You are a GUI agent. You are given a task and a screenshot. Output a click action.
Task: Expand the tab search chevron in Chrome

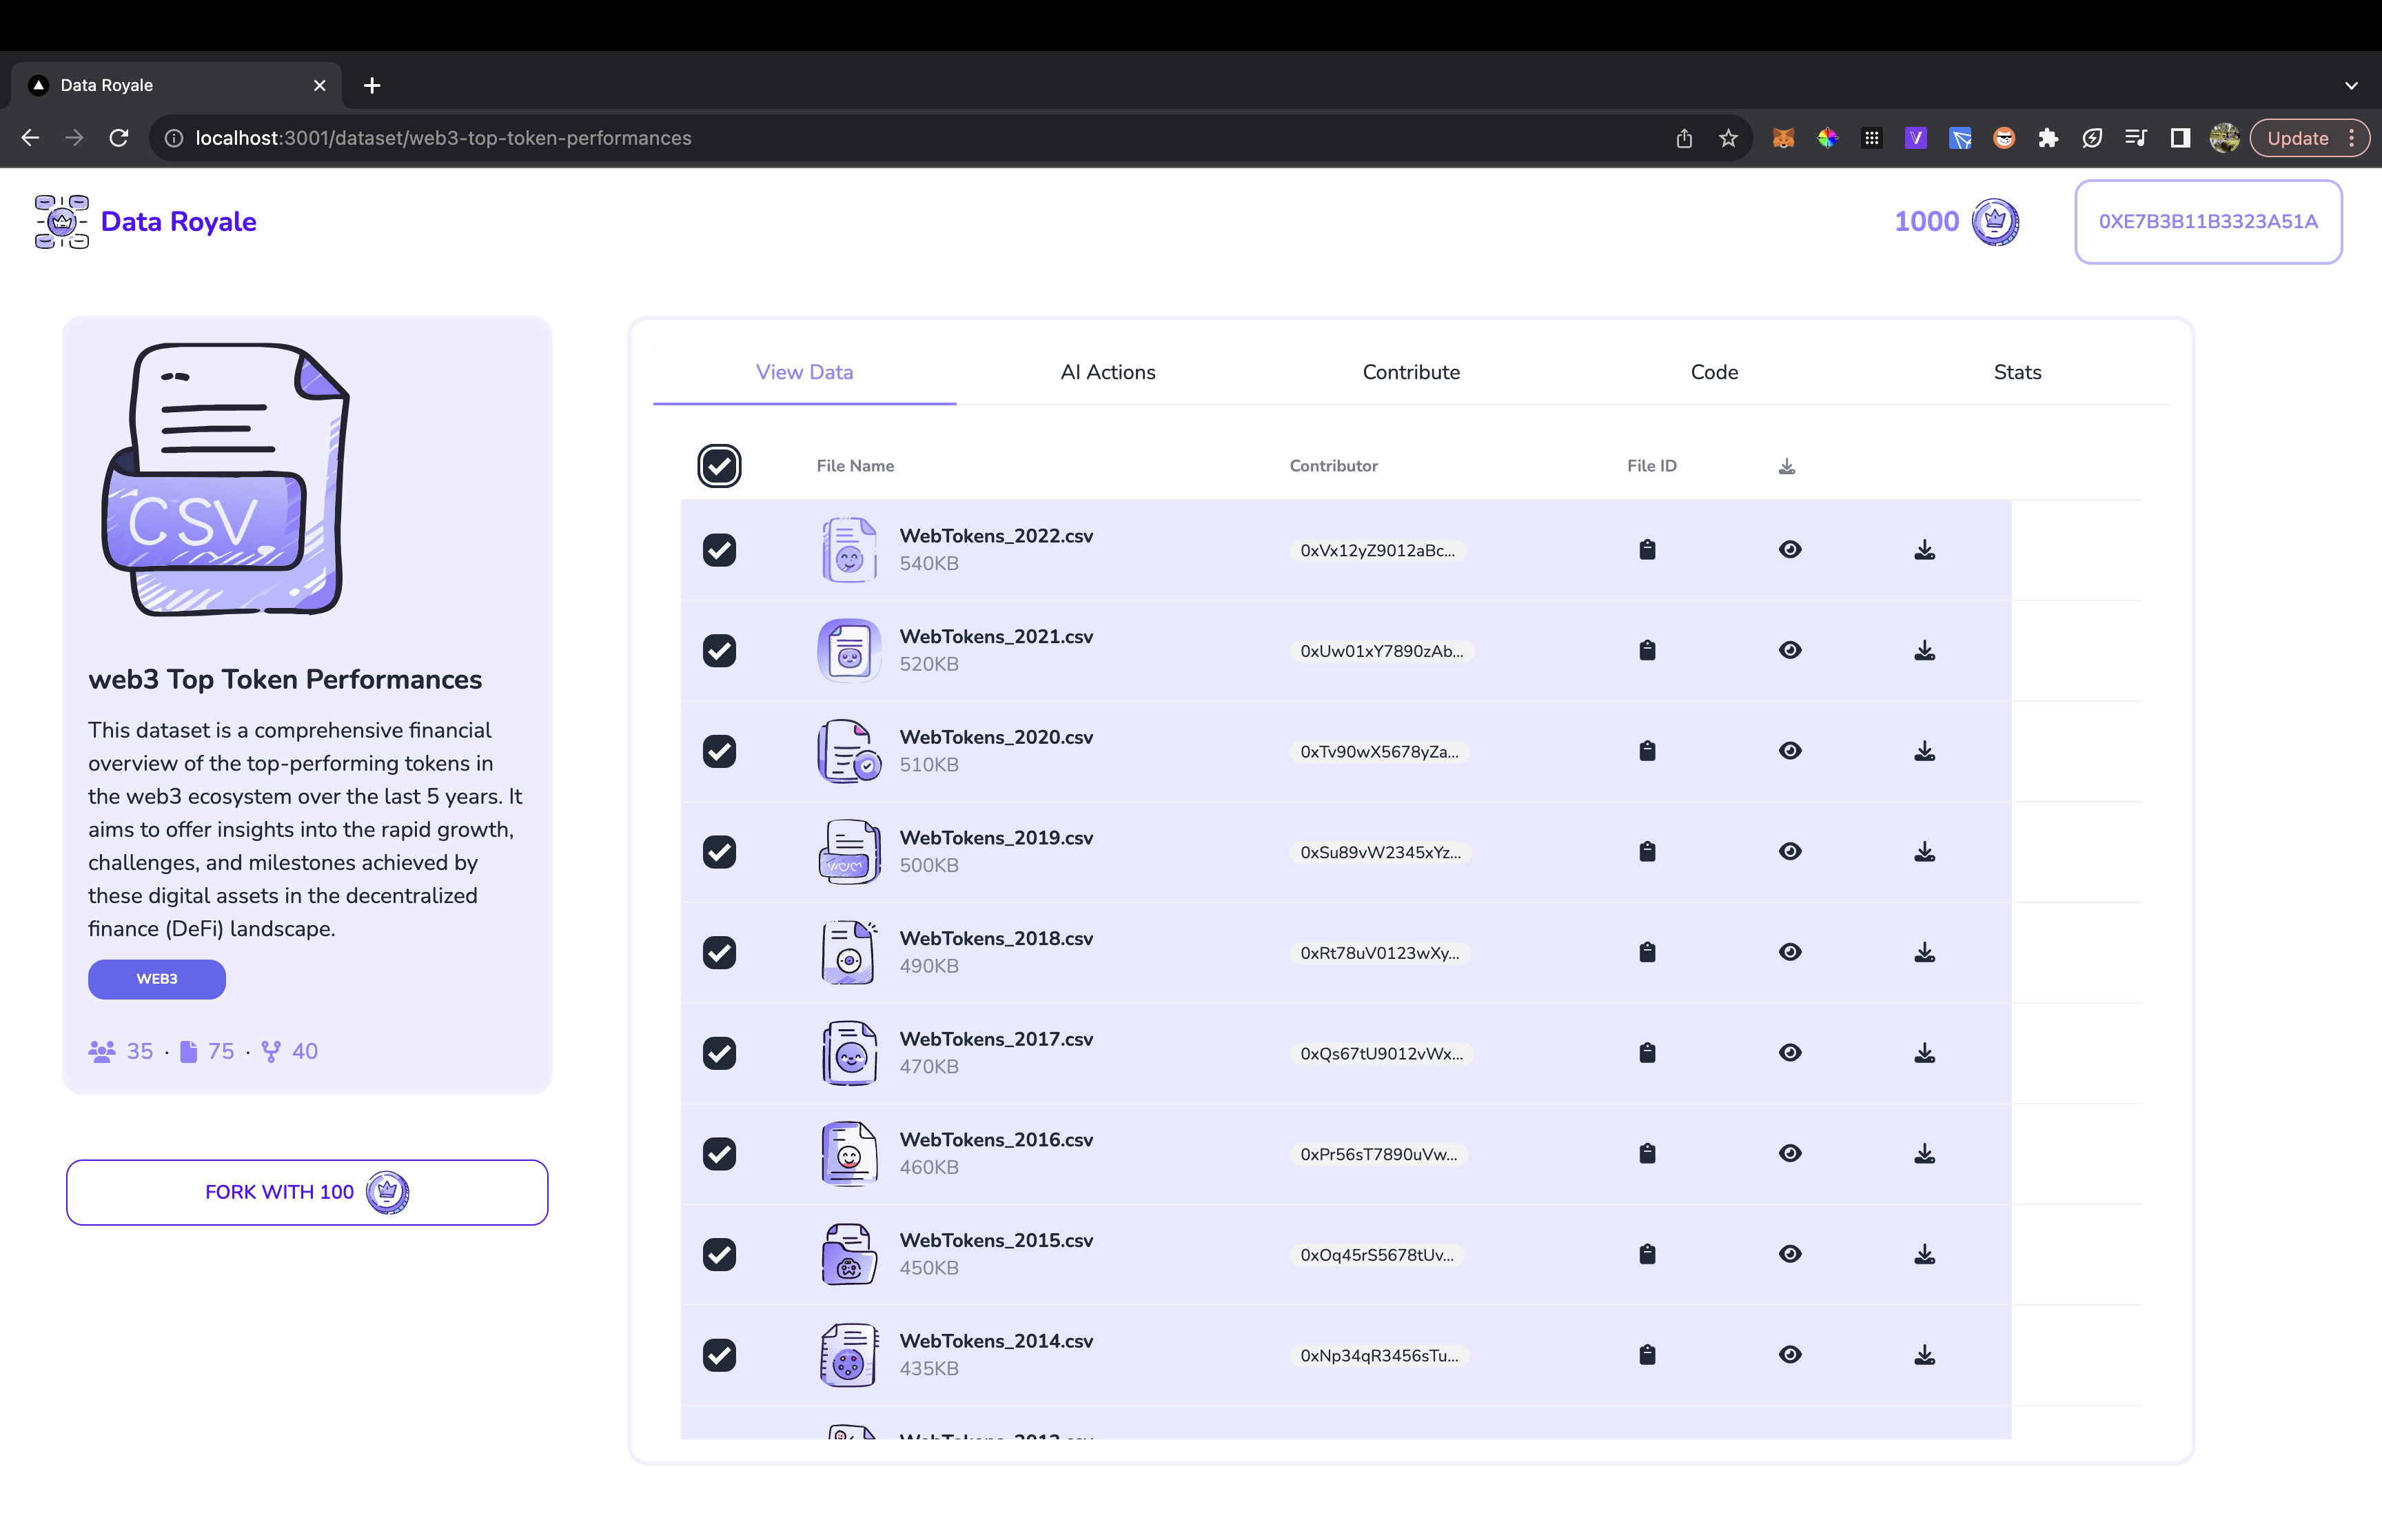2351,86
